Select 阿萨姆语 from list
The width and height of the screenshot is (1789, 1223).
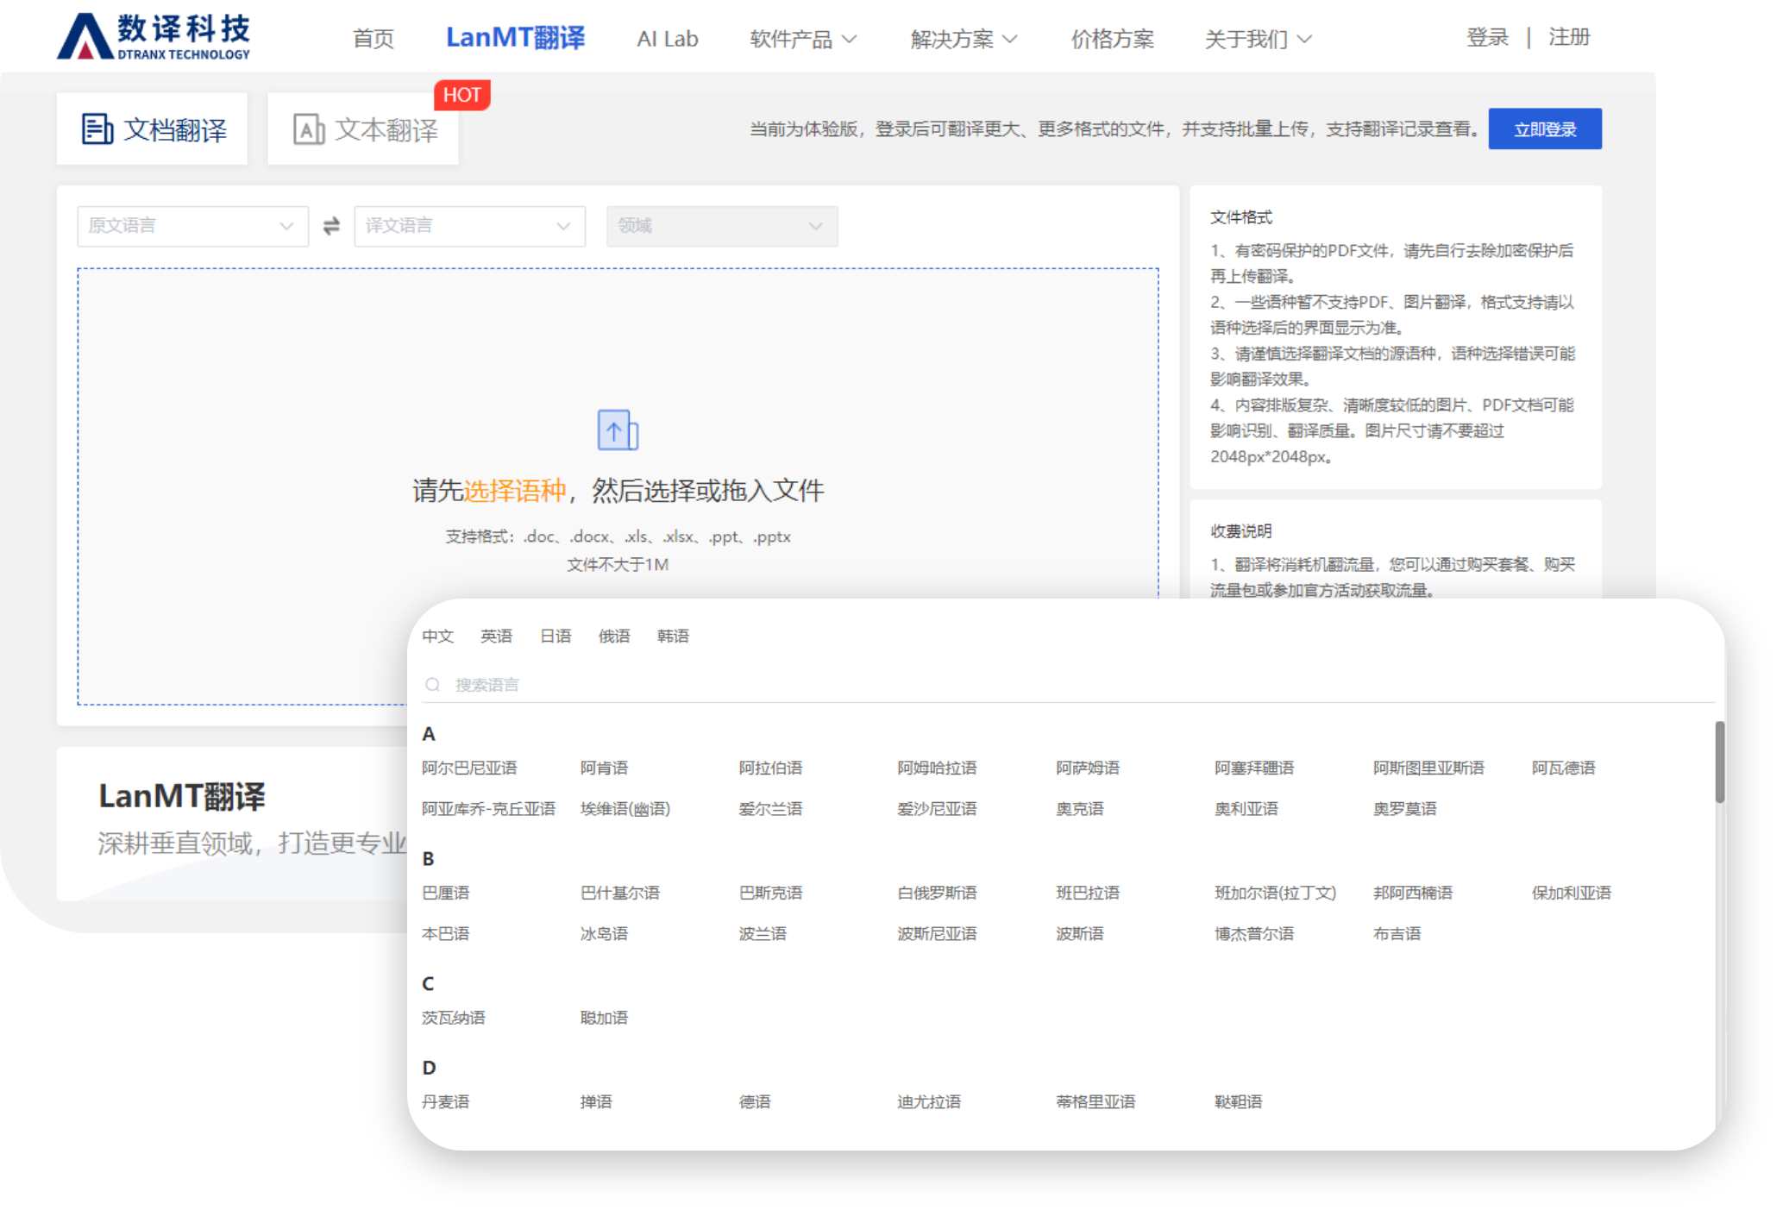[1088, 768]
